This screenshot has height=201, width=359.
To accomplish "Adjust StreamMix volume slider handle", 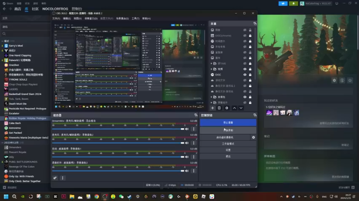I will [x=183, y=129].
